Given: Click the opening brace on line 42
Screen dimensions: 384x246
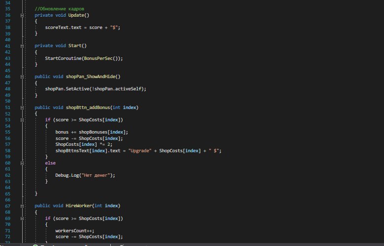Looking at the screenshot, I should point(36,52).
